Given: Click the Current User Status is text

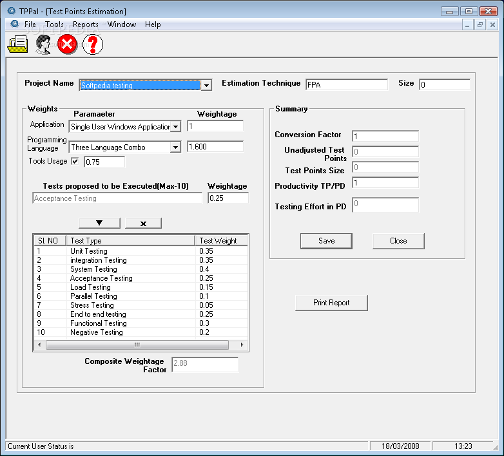Looking at the screenshot, I should (x=41, y=446).
